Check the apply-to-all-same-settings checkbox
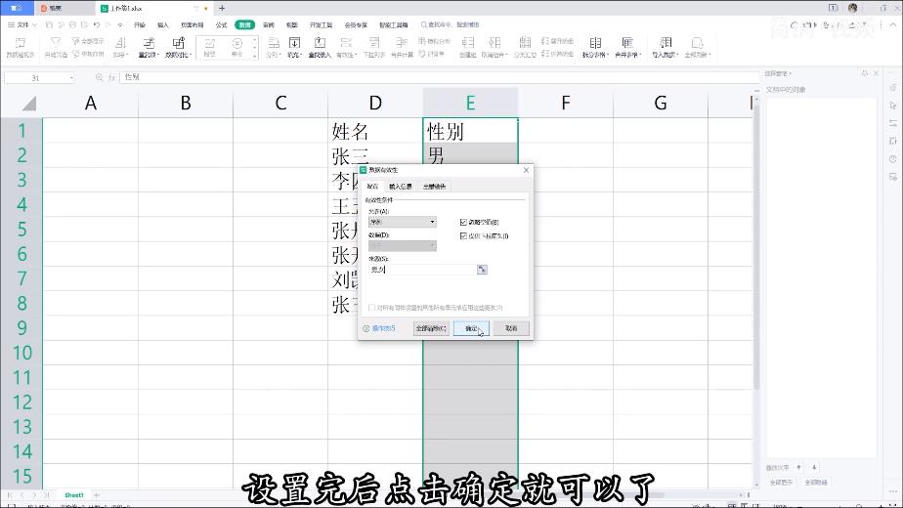Image resolution: width=903 pixels, height=508 pixels. [371, 307]
